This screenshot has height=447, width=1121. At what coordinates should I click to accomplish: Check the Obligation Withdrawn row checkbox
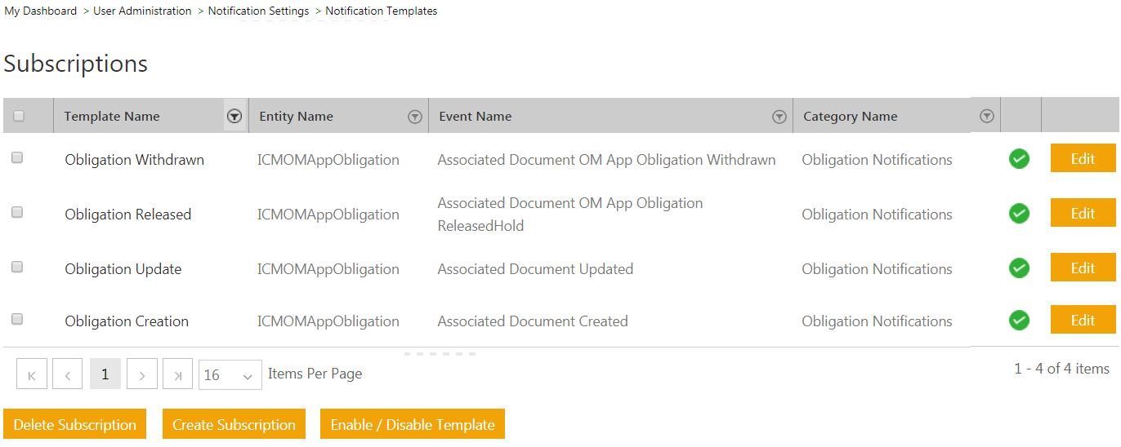tap(17, 158)
